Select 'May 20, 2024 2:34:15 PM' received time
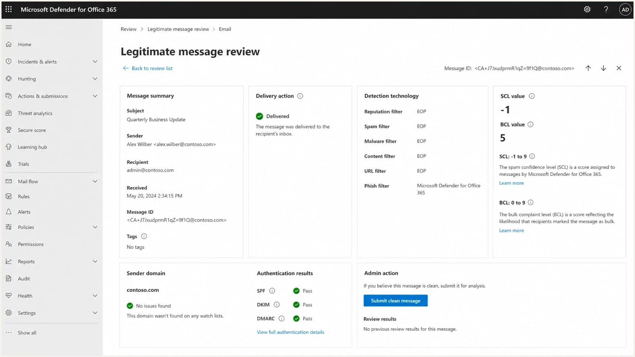Viewport: 635px width, 357px height. (x=155, y=196)
